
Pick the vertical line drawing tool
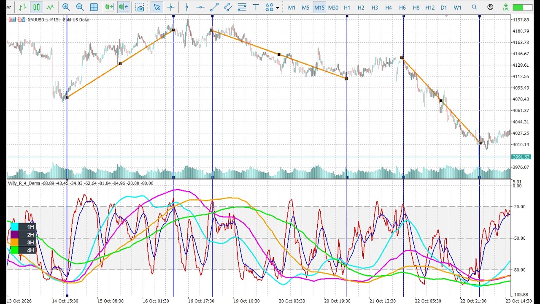(x=187, y=7)
